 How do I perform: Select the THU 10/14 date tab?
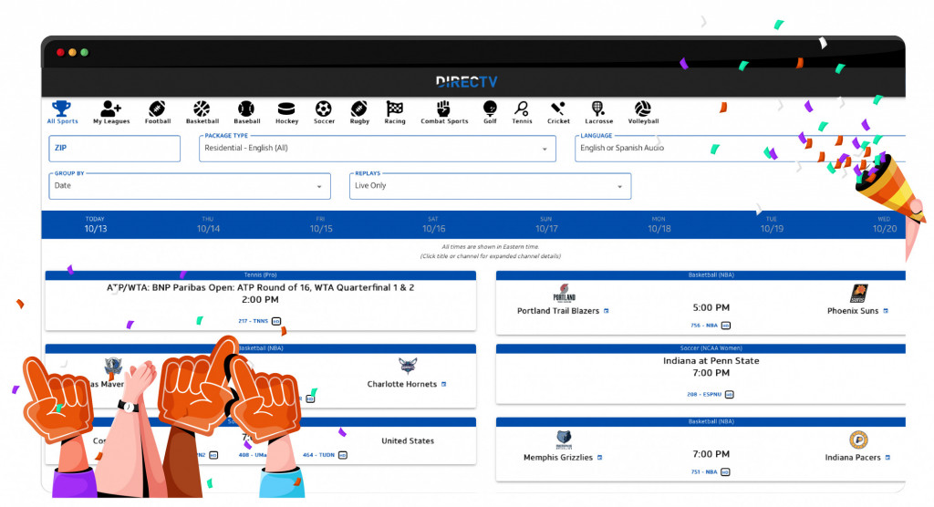coord(208,224)
